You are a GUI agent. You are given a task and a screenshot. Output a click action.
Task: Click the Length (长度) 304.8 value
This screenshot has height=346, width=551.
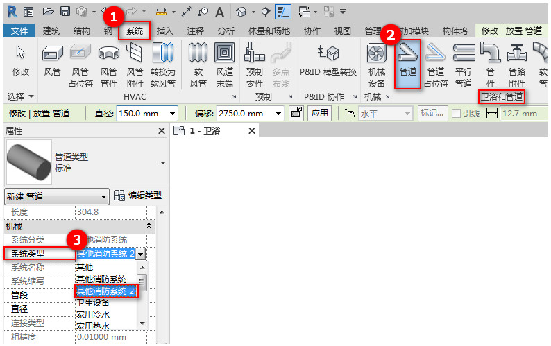pos(111,211)
